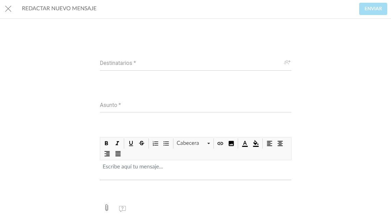The width and height of the screenshot is (391, 220).
Task: Insert a hyperlink in message
Action: click(x=220, y=143)
